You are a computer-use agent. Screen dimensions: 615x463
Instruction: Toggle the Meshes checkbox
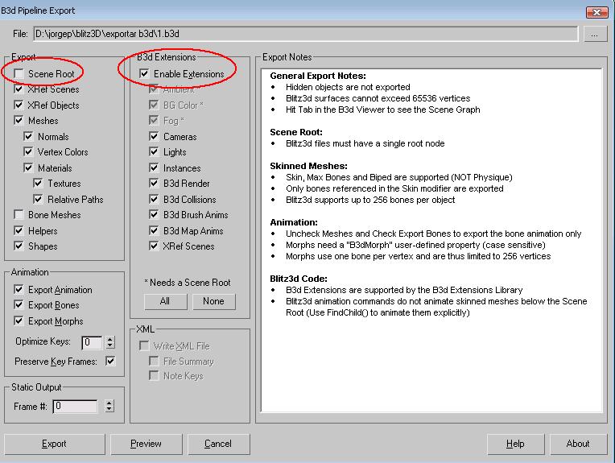point(19,121)
